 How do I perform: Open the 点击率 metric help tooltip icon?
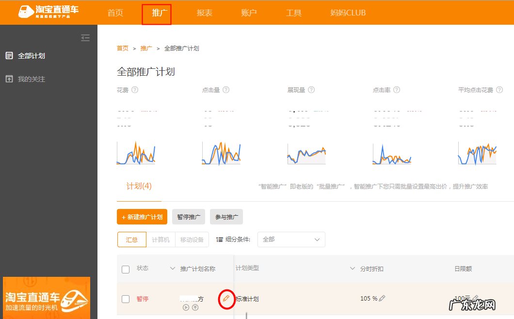(397, 90)
